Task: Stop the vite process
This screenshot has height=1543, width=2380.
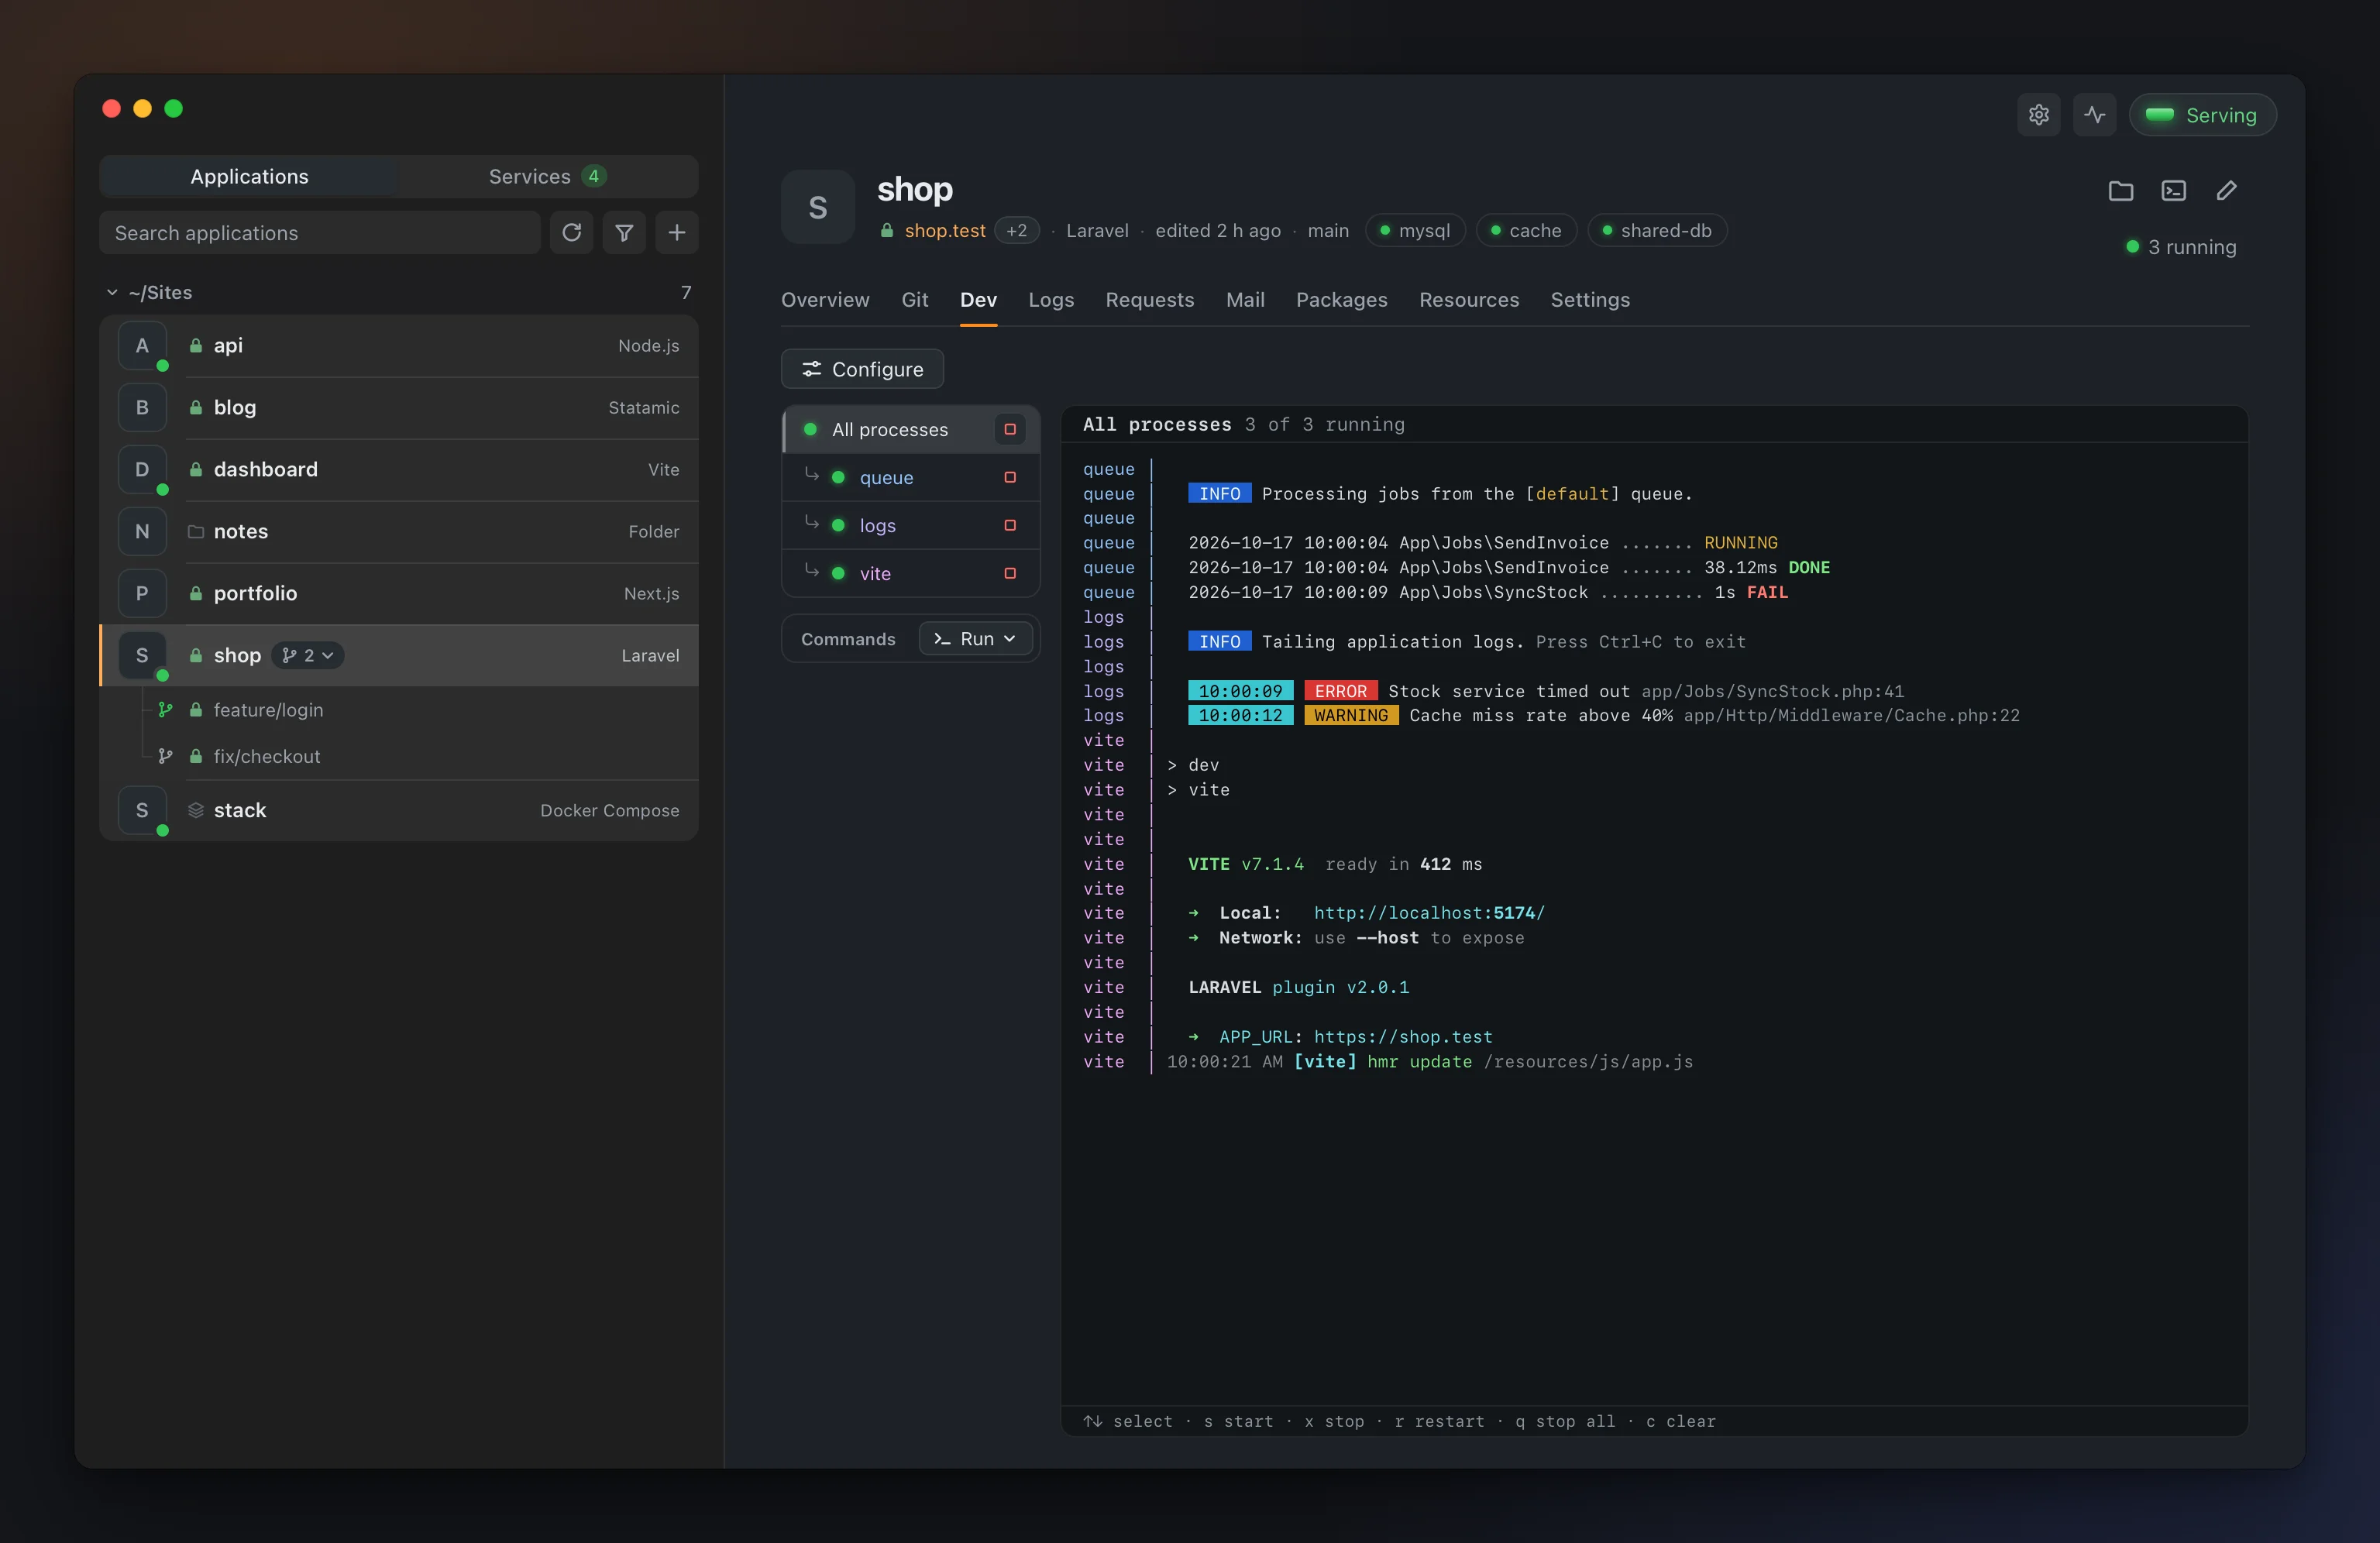Action: click(x=1010, y=573)
